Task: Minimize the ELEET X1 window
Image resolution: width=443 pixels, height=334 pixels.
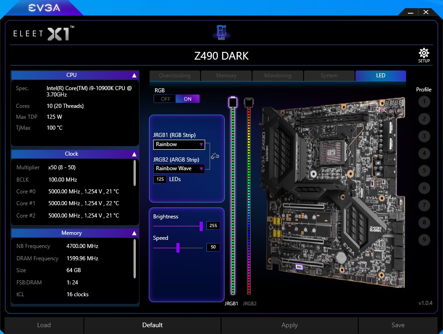Action: pos(411,12)
